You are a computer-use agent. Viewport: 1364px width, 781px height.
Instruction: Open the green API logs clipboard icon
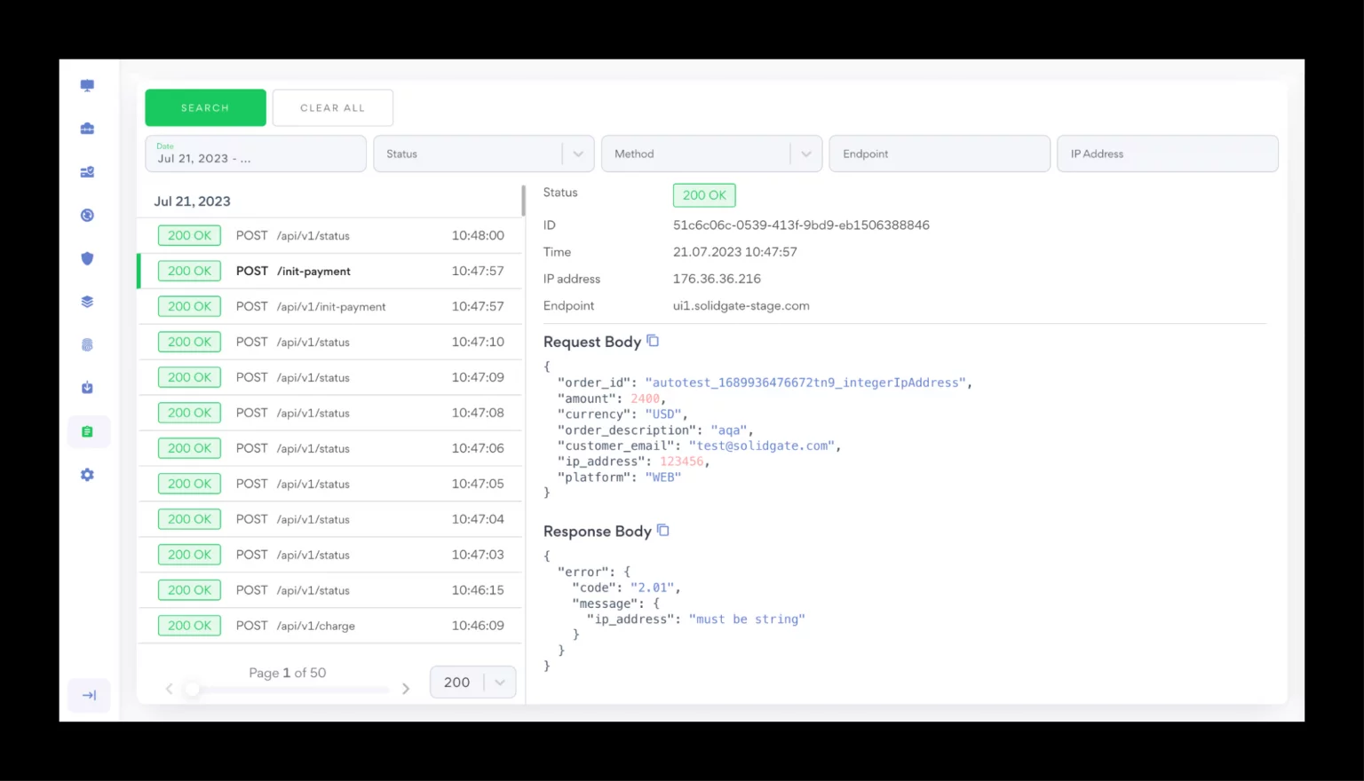(x=87, y=431)
